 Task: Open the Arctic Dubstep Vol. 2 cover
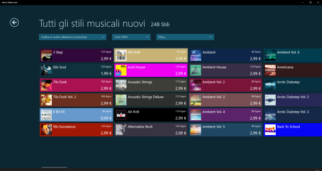(x=270, y=100)
